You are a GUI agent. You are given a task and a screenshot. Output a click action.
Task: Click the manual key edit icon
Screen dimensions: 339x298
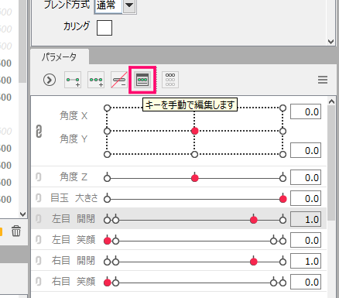point(142,80)
